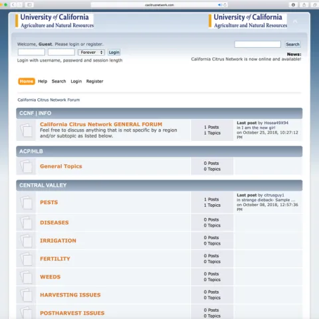This screenshot has width=319, height=319.
Task: Click '0 Posts' in the WEEDS row
Action: pos(211,274)
